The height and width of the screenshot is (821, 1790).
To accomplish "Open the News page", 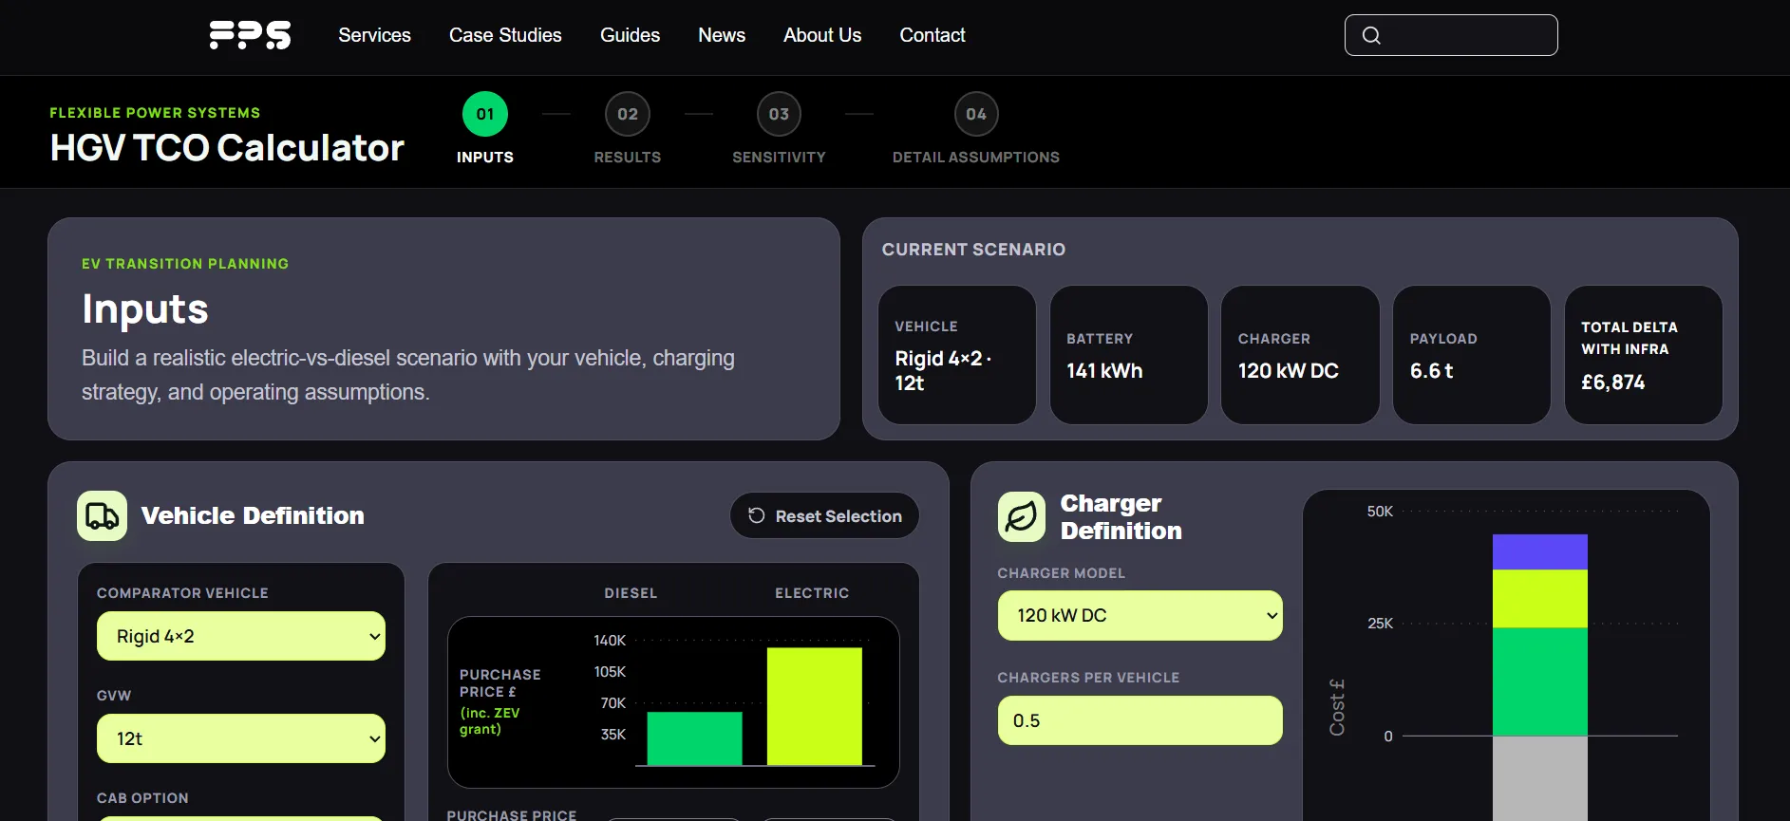I will [x=722, y=35].
